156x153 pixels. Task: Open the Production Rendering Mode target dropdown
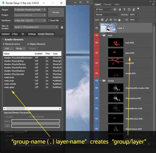pos(30,10)
